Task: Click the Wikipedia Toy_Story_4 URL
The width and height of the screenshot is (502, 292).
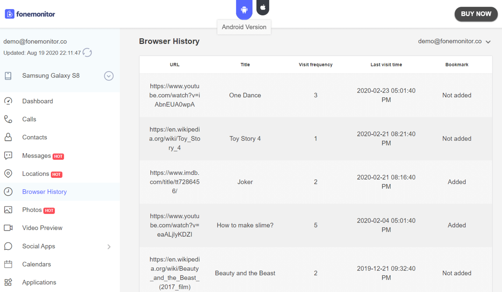Action: pos(175,138)
